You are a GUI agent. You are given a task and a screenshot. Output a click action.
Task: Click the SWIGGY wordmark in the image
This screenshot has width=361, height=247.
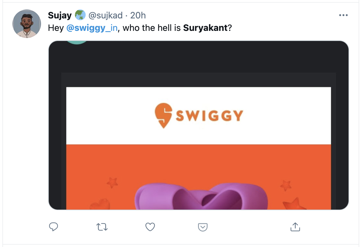point(209,115)
